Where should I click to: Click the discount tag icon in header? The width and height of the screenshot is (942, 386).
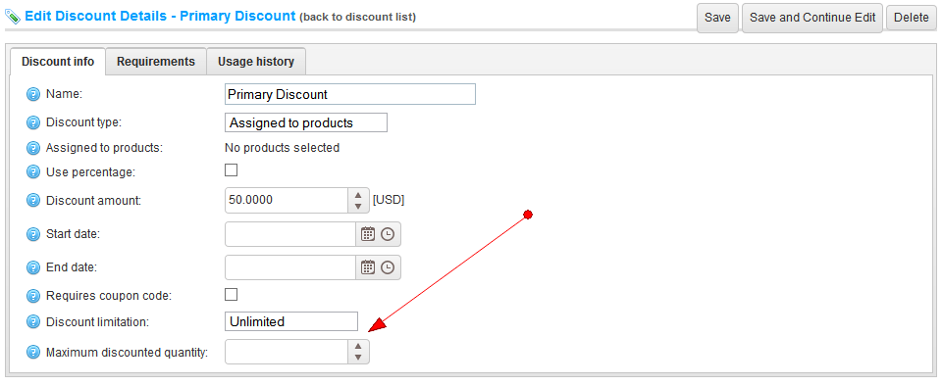(13, 17)
